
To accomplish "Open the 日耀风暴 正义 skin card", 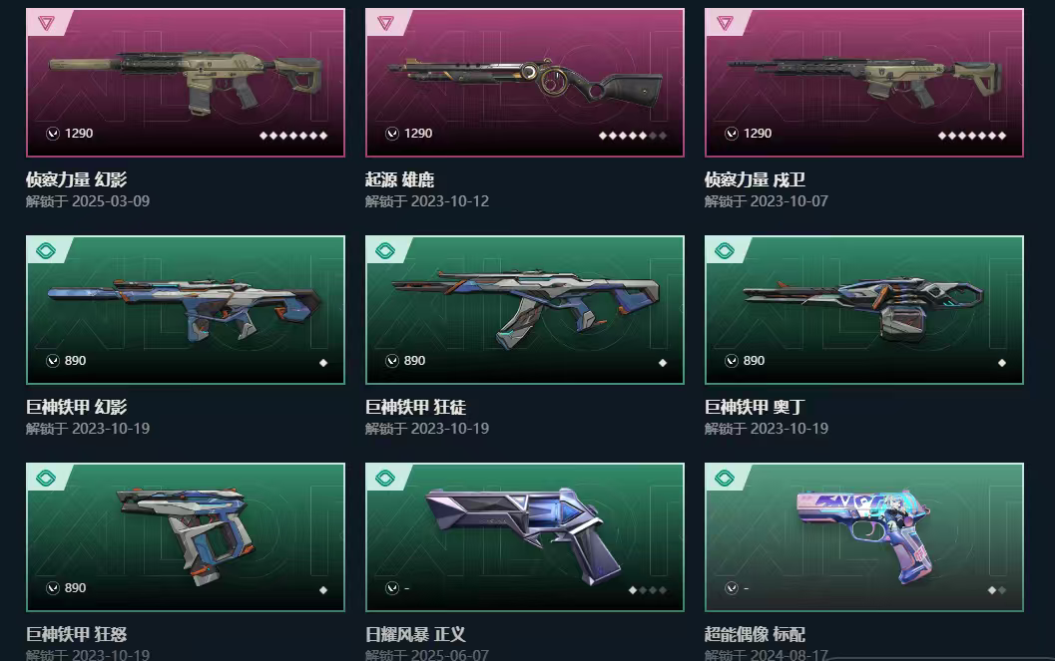I will pyautogui.click(x=525, y=537).
